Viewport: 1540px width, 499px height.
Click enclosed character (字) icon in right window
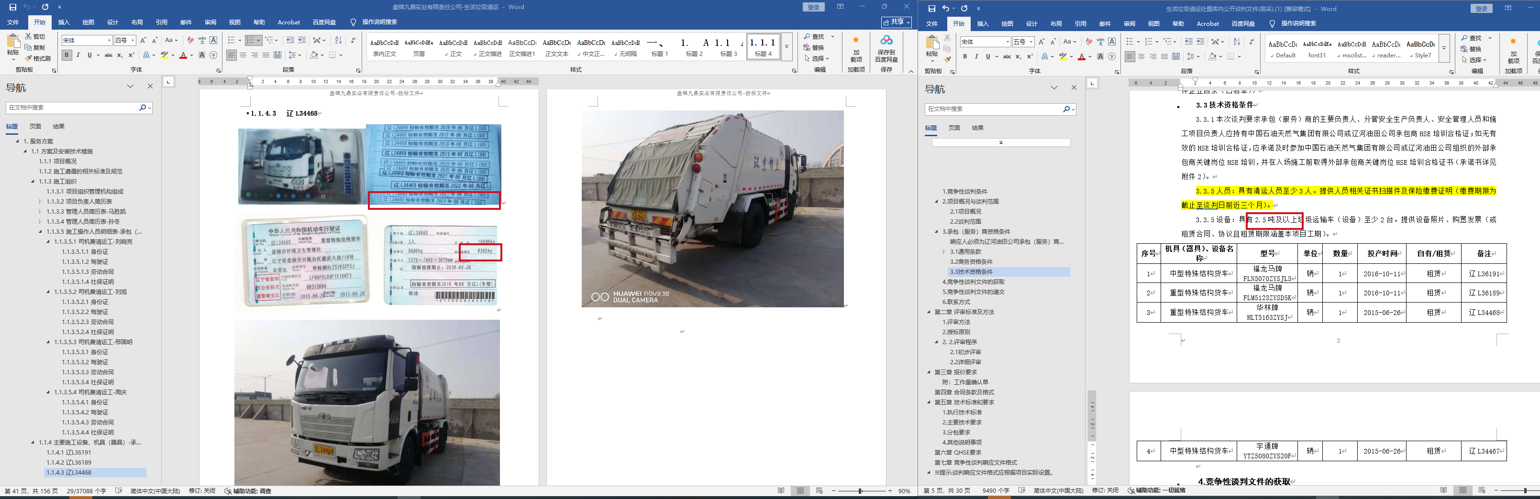pyautogui.click(x=1112, y=57)
